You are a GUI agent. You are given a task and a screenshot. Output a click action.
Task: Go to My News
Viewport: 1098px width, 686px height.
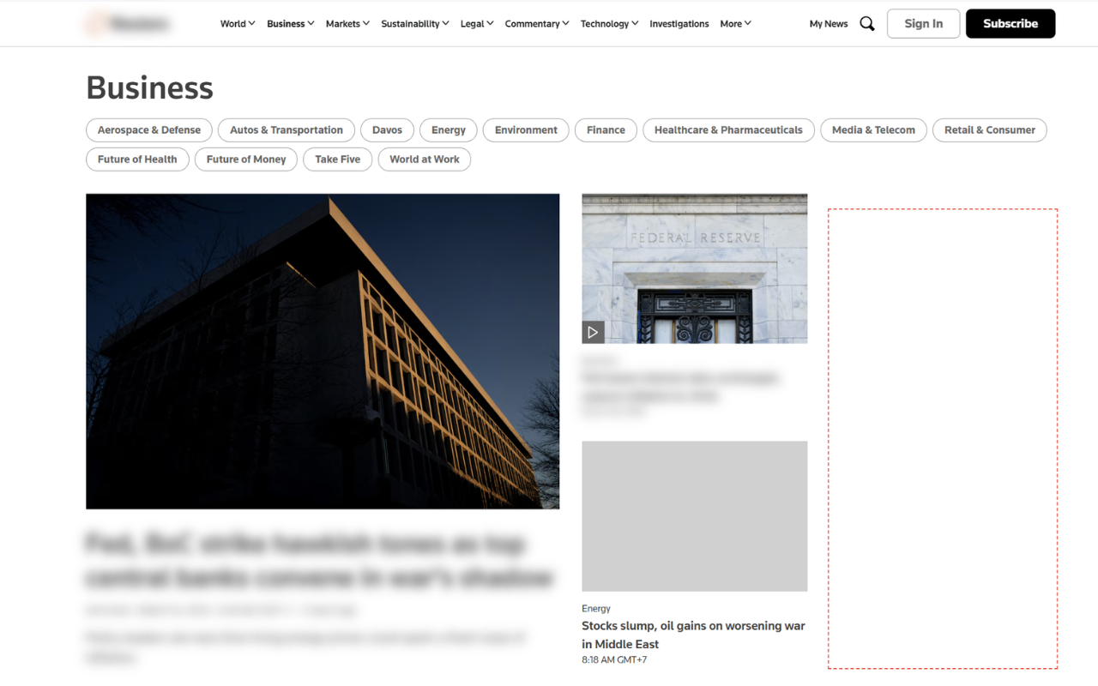pos(829,24)
